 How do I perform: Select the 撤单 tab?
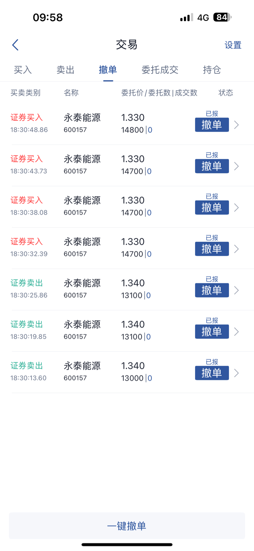click(108, 70)
